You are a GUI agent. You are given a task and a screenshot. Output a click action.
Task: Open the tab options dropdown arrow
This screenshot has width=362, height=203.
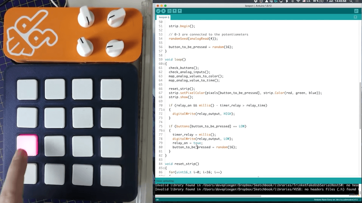pos(355,17)
